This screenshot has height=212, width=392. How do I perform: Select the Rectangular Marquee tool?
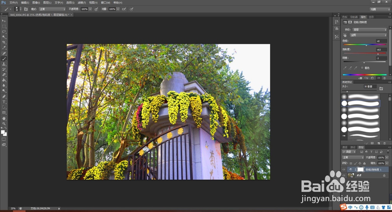4,26
